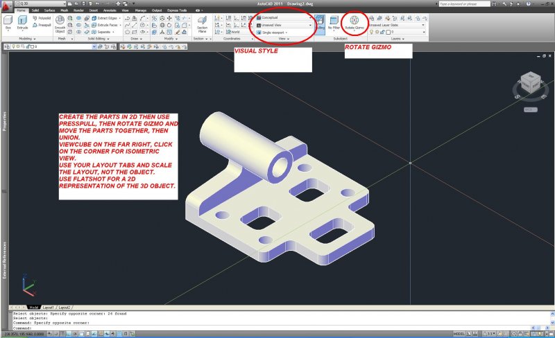The image size is (555, 338).
Task: Expand the Modeling panel
Action: 27,39
